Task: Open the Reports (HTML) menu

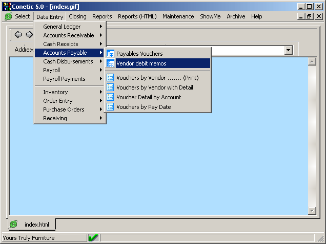Action: (x=137, y=16)
